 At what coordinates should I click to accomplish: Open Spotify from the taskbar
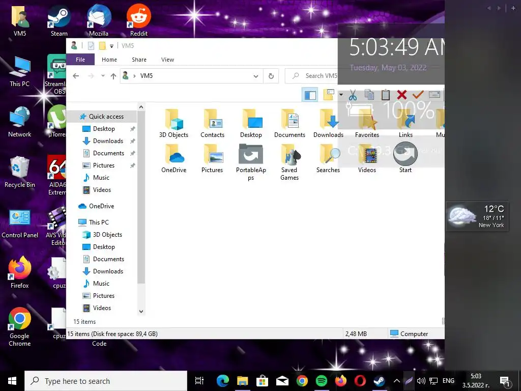321,381
